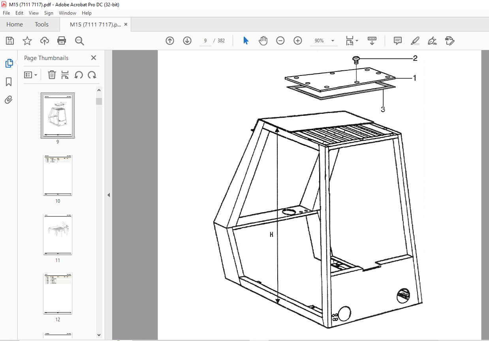Bookmark this file with star icon
This screenshot has height=341, width=489.
[x=27, y=41]
